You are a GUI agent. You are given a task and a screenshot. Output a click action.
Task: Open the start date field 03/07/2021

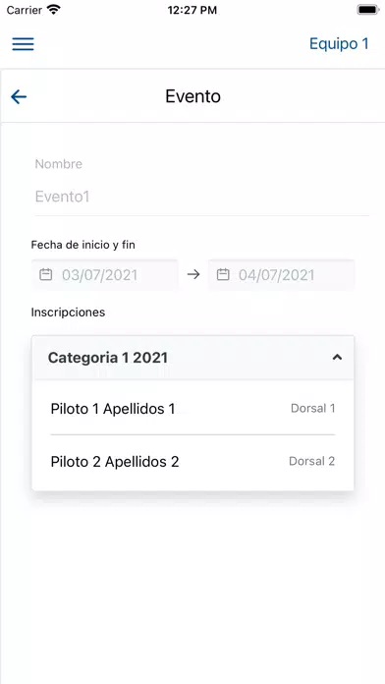[x=105, y=275]
